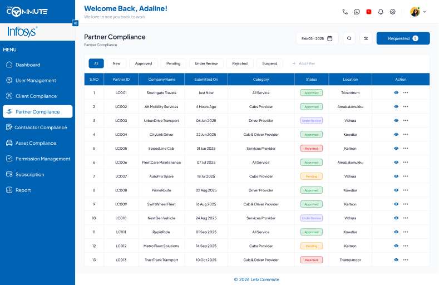Open the search icon button
439x285 pixels.
[349, 38]
